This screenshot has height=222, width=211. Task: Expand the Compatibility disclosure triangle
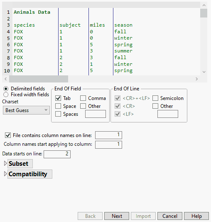[5, 174]
